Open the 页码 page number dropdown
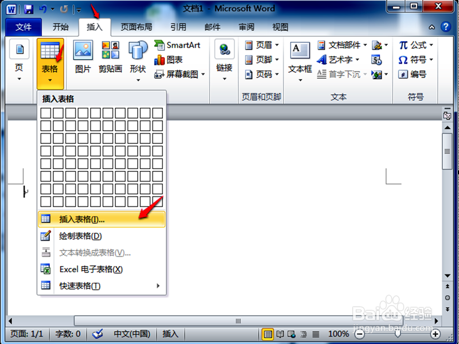Viewport: 459px width, 344px height. click(x=262, y=75)
